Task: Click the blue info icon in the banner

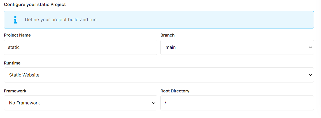Action: pyautogui.click(x=15, y=20)
